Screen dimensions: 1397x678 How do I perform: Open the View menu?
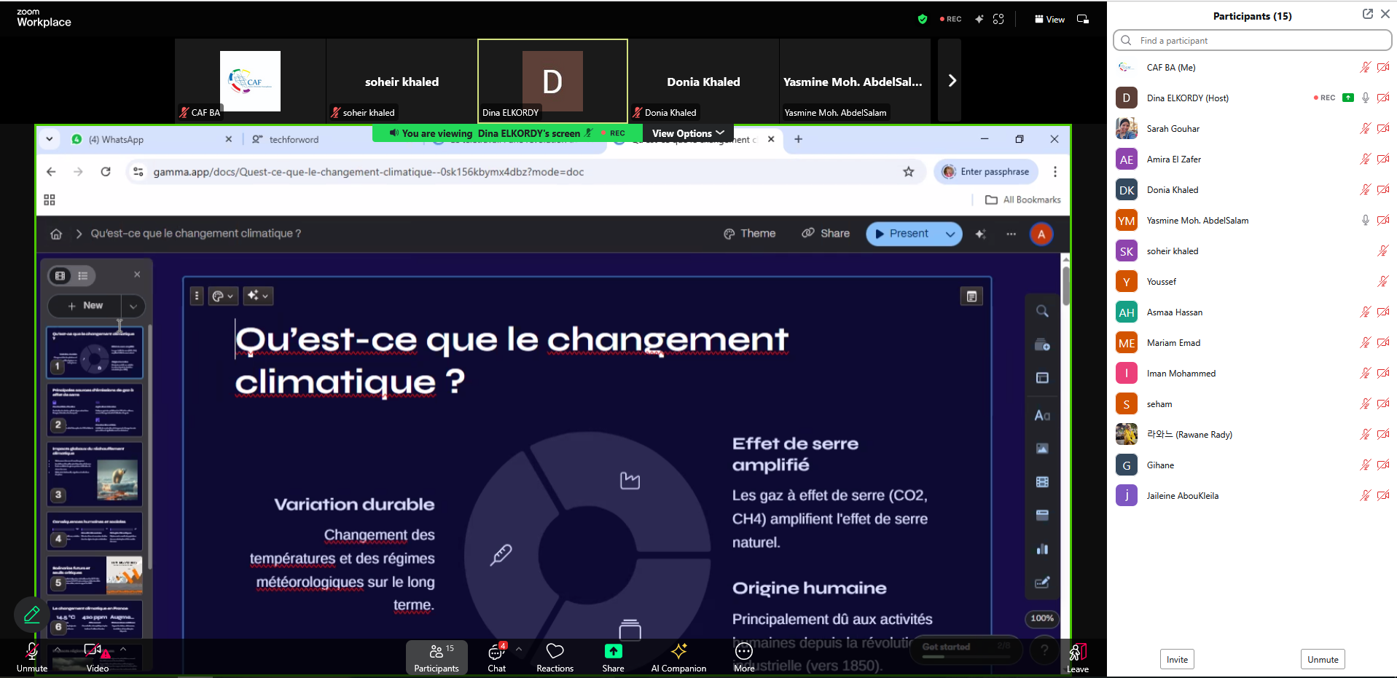pos(1049,19)
